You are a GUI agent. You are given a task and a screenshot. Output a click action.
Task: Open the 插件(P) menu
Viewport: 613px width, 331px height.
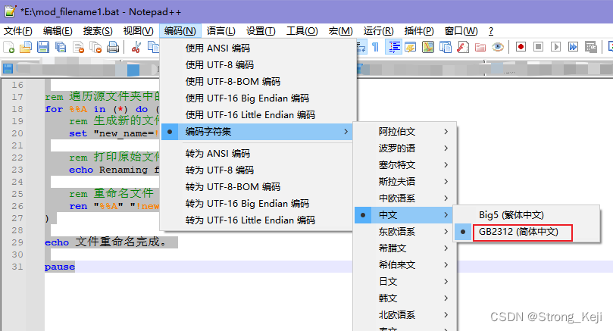point(419,31)
